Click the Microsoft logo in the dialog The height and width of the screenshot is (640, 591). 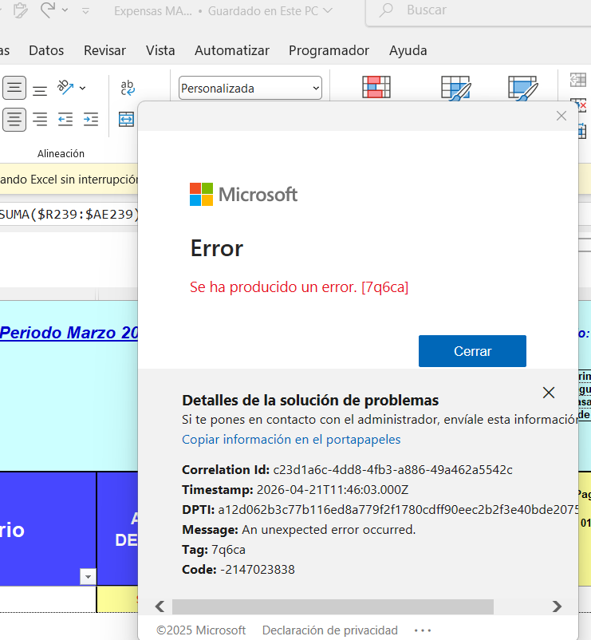(x=243, y=194)
